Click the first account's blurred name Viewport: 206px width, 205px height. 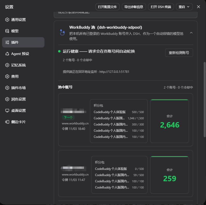73,111
